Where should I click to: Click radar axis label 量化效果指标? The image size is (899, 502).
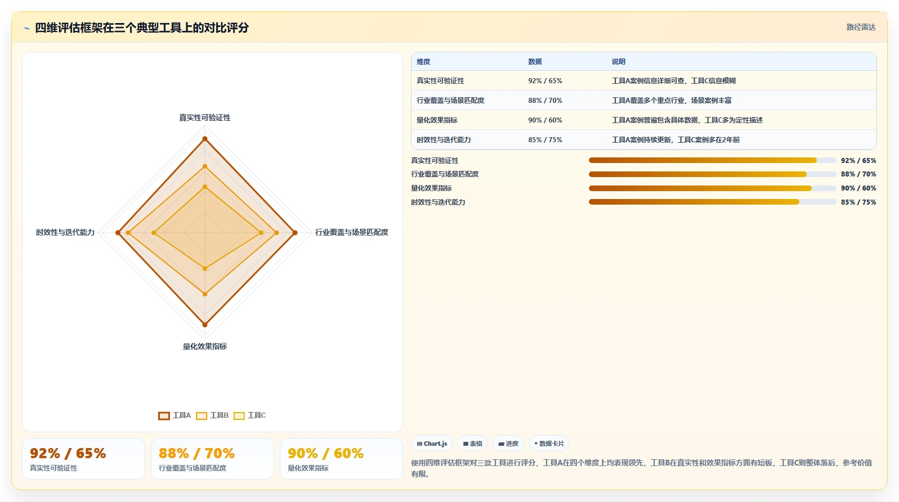tap(205, 346)
